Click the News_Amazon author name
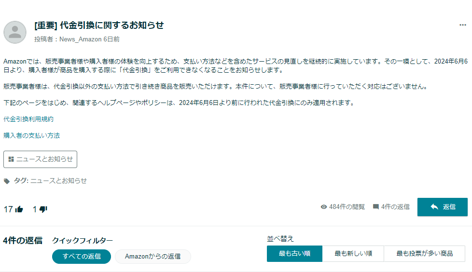Screen dimensions: 472x272 tap(80, 39)
